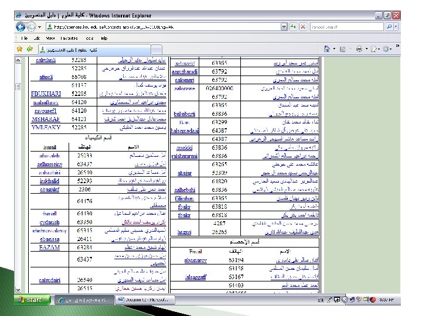Open the Edit menu
Image resolution: width=422 pixels, height=316 pixels.
pyautogui.click(x=36, y=38)
